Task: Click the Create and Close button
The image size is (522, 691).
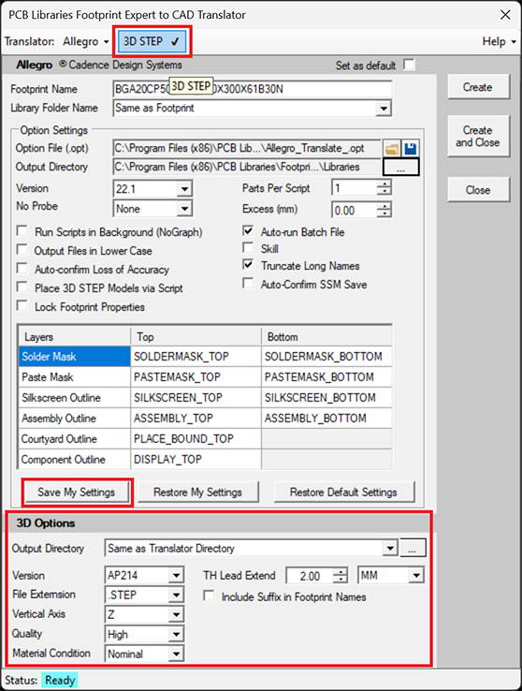Action: click(x=478, y=137)
